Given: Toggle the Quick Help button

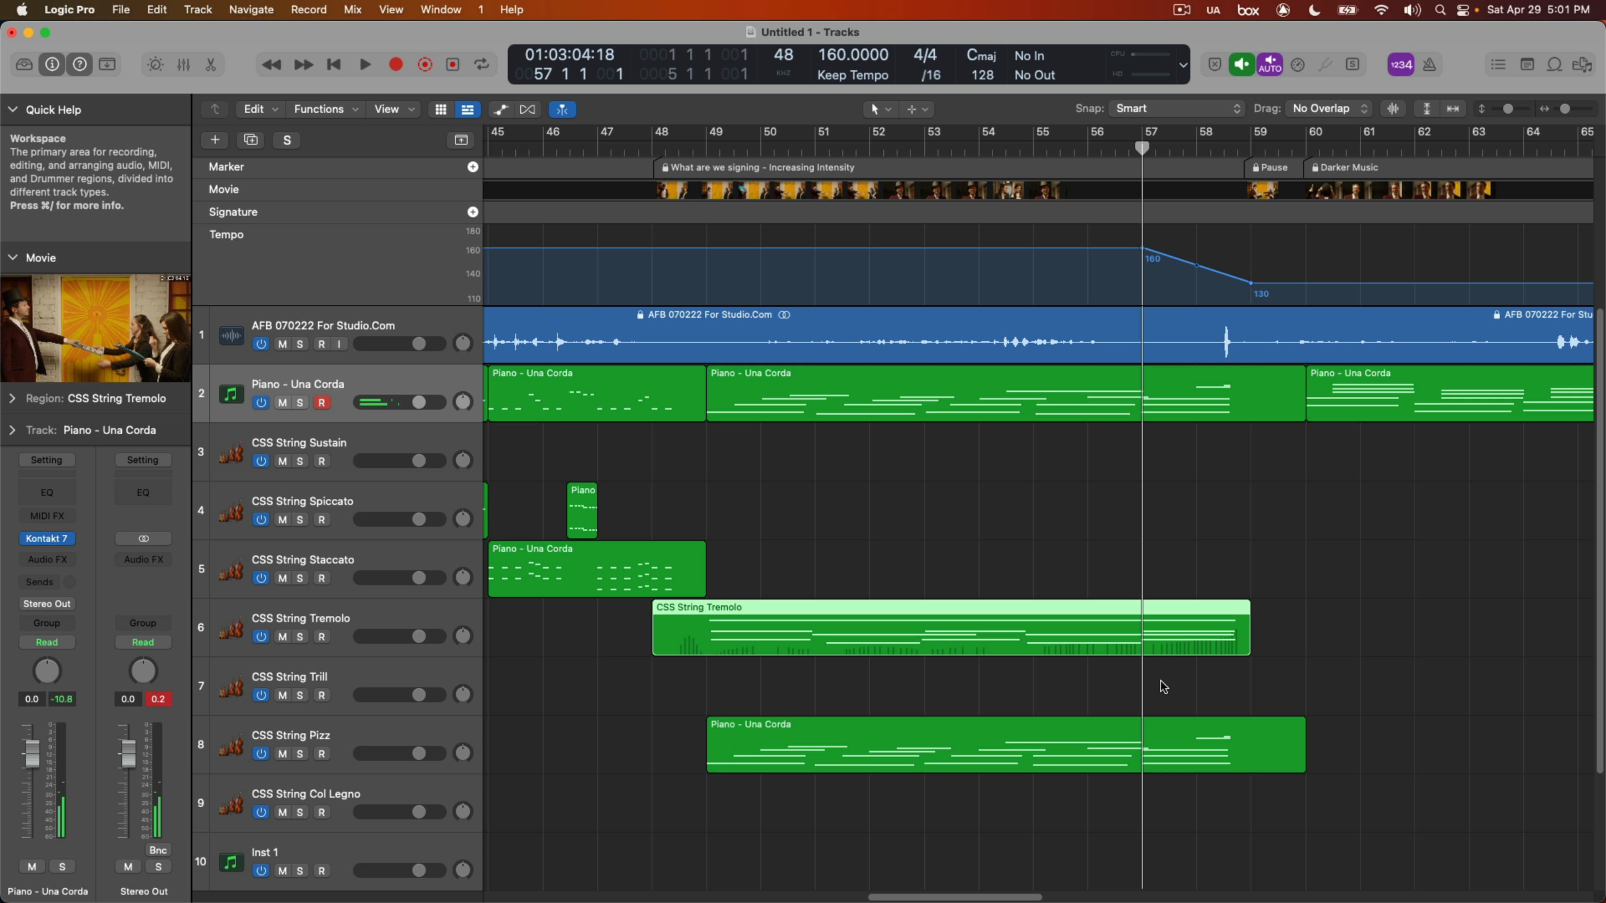Looking at the screenshot, I should click(x=80, y=64).
